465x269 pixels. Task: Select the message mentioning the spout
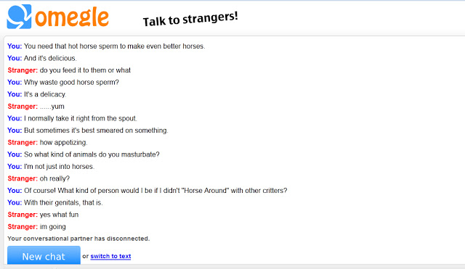[73, 118]
